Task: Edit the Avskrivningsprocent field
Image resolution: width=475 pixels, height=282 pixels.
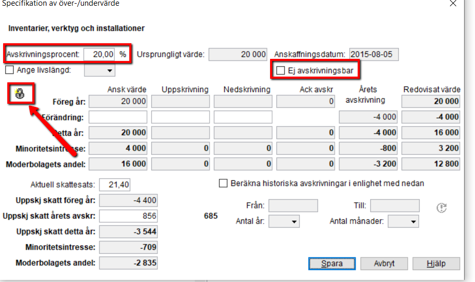Action: click(99, 54)
